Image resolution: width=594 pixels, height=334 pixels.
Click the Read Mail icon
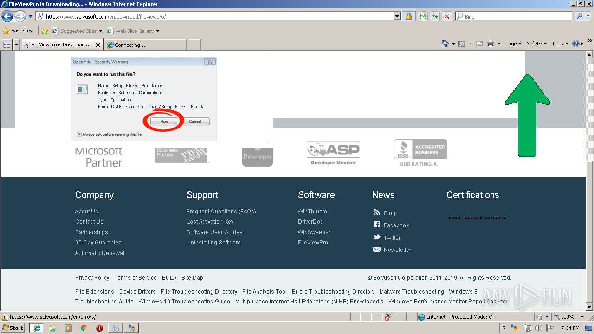point(479,44)
